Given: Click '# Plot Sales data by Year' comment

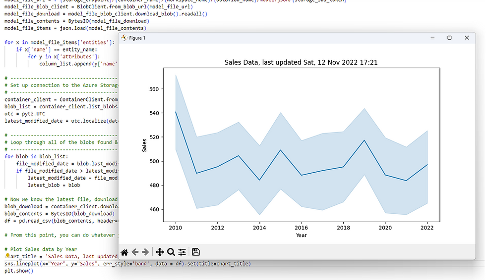Looking at the screenshot, I should tap(41, 249).
